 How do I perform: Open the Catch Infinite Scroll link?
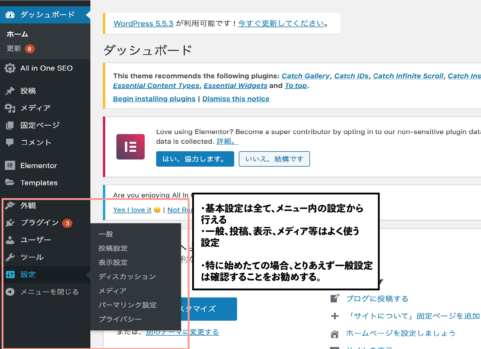(408, 76)
